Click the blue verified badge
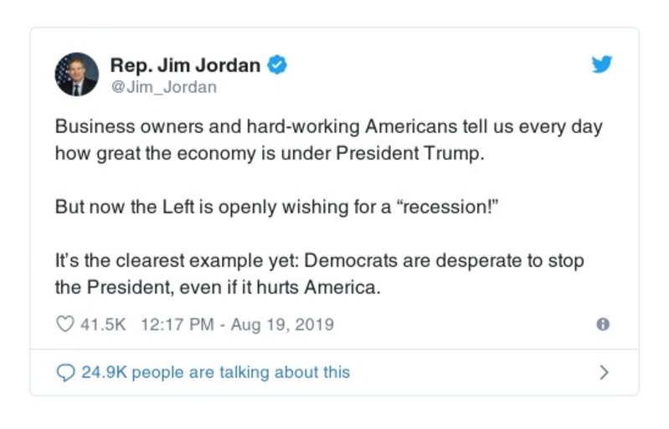669x429 pixels. [x=277, y=65]
